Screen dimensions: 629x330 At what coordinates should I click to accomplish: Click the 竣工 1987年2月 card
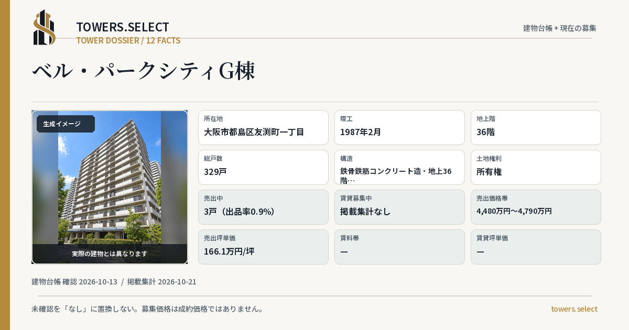(x=399, y=127)
